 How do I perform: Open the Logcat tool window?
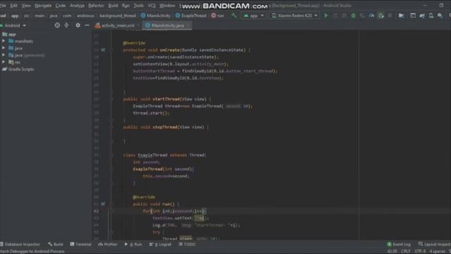click(160, 244)
